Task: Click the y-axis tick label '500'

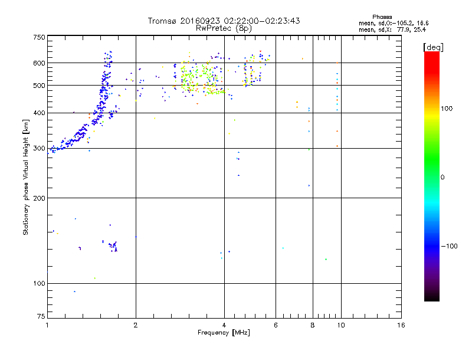Action: (40, 86)
